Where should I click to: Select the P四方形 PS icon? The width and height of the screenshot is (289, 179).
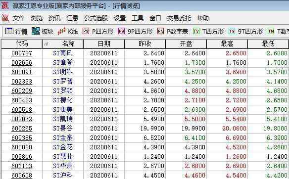(x=86, y=31)
